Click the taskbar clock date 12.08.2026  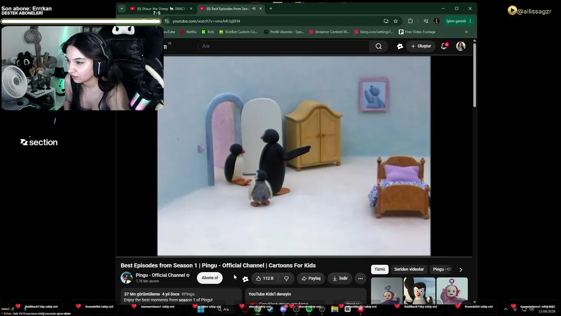pyautogui.click(x=547, y=311)
